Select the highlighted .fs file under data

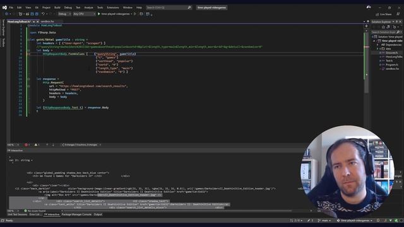[391, 53]
